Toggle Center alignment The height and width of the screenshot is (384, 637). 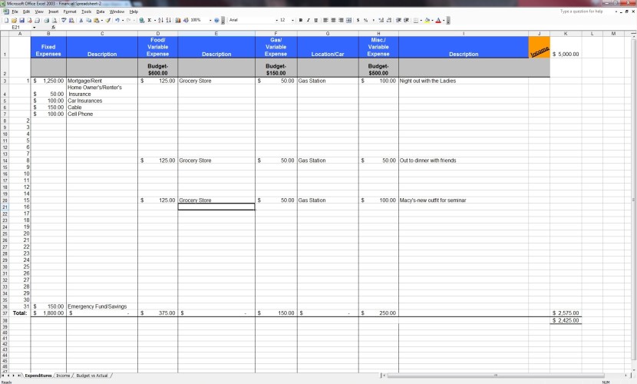(x=333, y=20)
